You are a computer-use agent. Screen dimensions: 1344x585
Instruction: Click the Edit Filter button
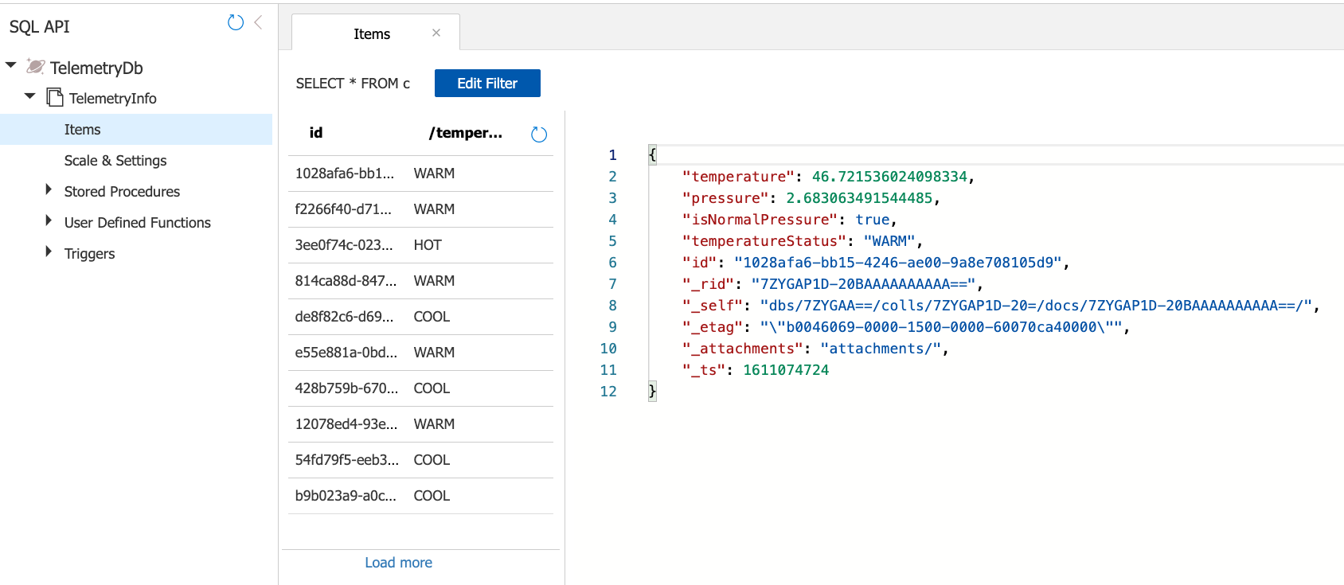pyautogui.click(x=487, y=84)
